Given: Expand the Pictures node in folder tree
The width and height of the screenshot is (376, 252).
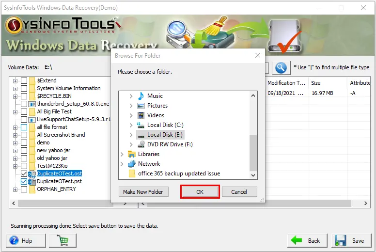Looking at the screenshot, I should (x=131, y=106).
